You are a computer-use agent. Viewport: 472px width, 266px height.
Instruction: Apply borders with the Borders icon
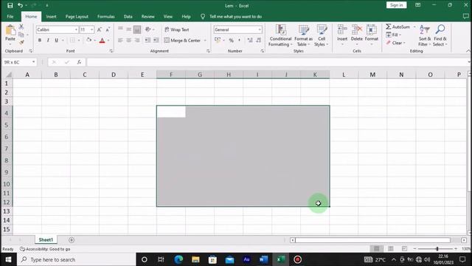(72, 40)
